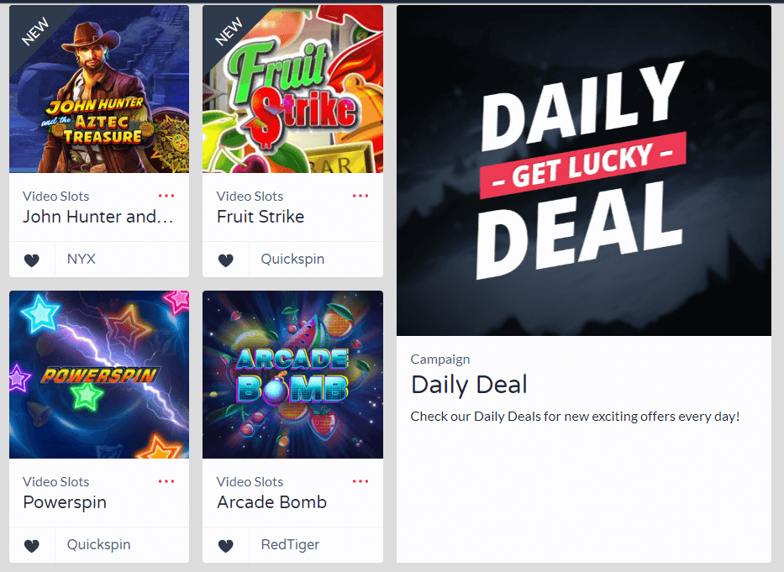Open three-dot menu on Fruit Strike card
Viewport: 784px width, 572px height.
click(x=360, y=196)
